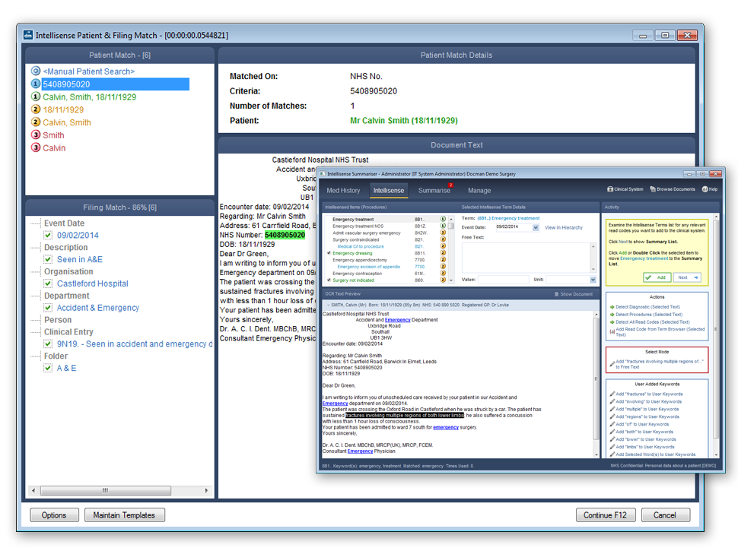Click the Activity panel vertical scrollbar thumb

(x=716, y=329)
